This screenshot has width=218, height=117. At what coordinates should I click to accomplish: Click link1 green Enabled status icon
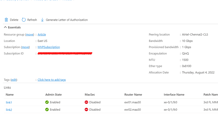tap(47, 102)
